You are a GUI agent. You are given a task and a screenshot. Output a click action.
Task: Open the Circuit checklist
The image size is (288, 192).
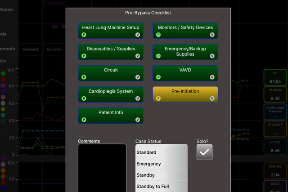pos(111,73)
